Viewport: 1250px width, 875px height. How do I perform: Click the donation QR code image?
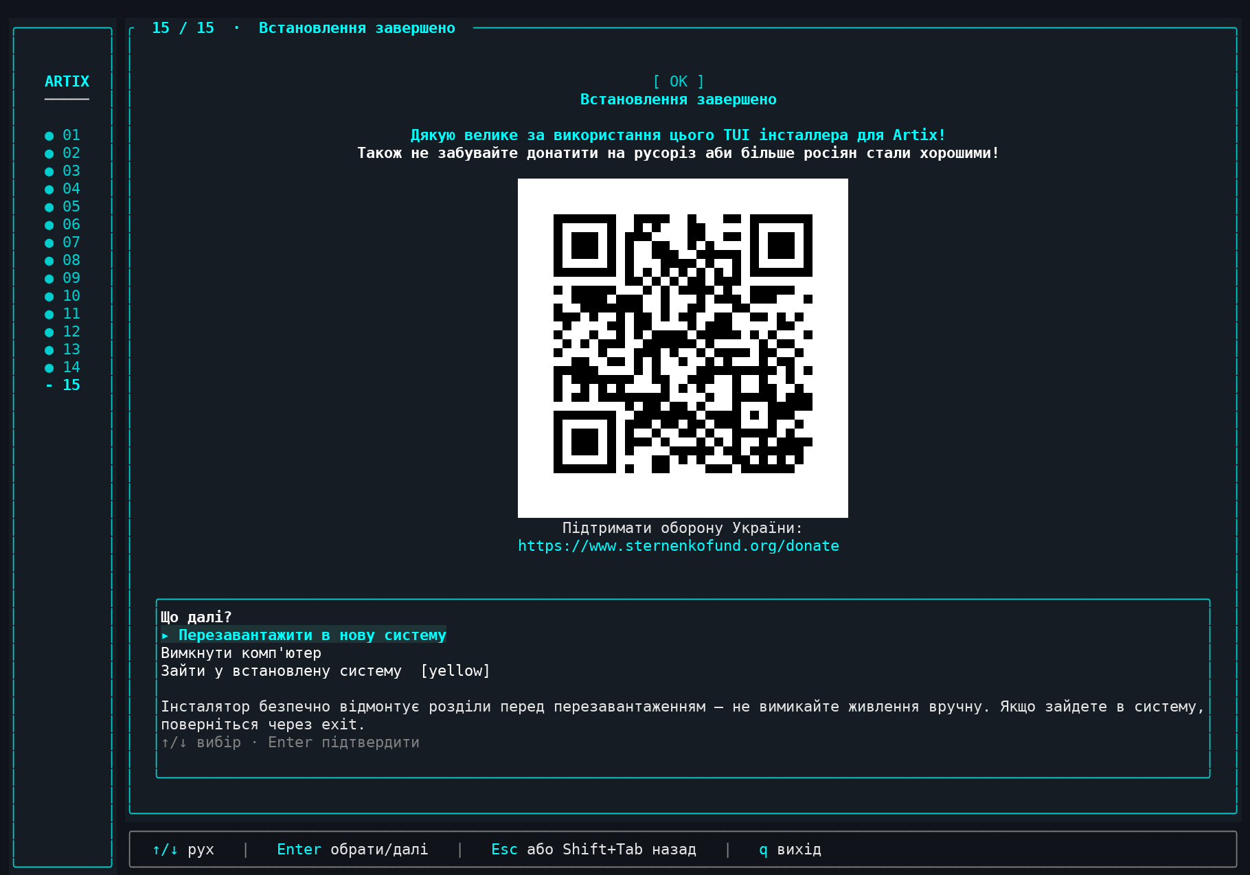point(683,348)
